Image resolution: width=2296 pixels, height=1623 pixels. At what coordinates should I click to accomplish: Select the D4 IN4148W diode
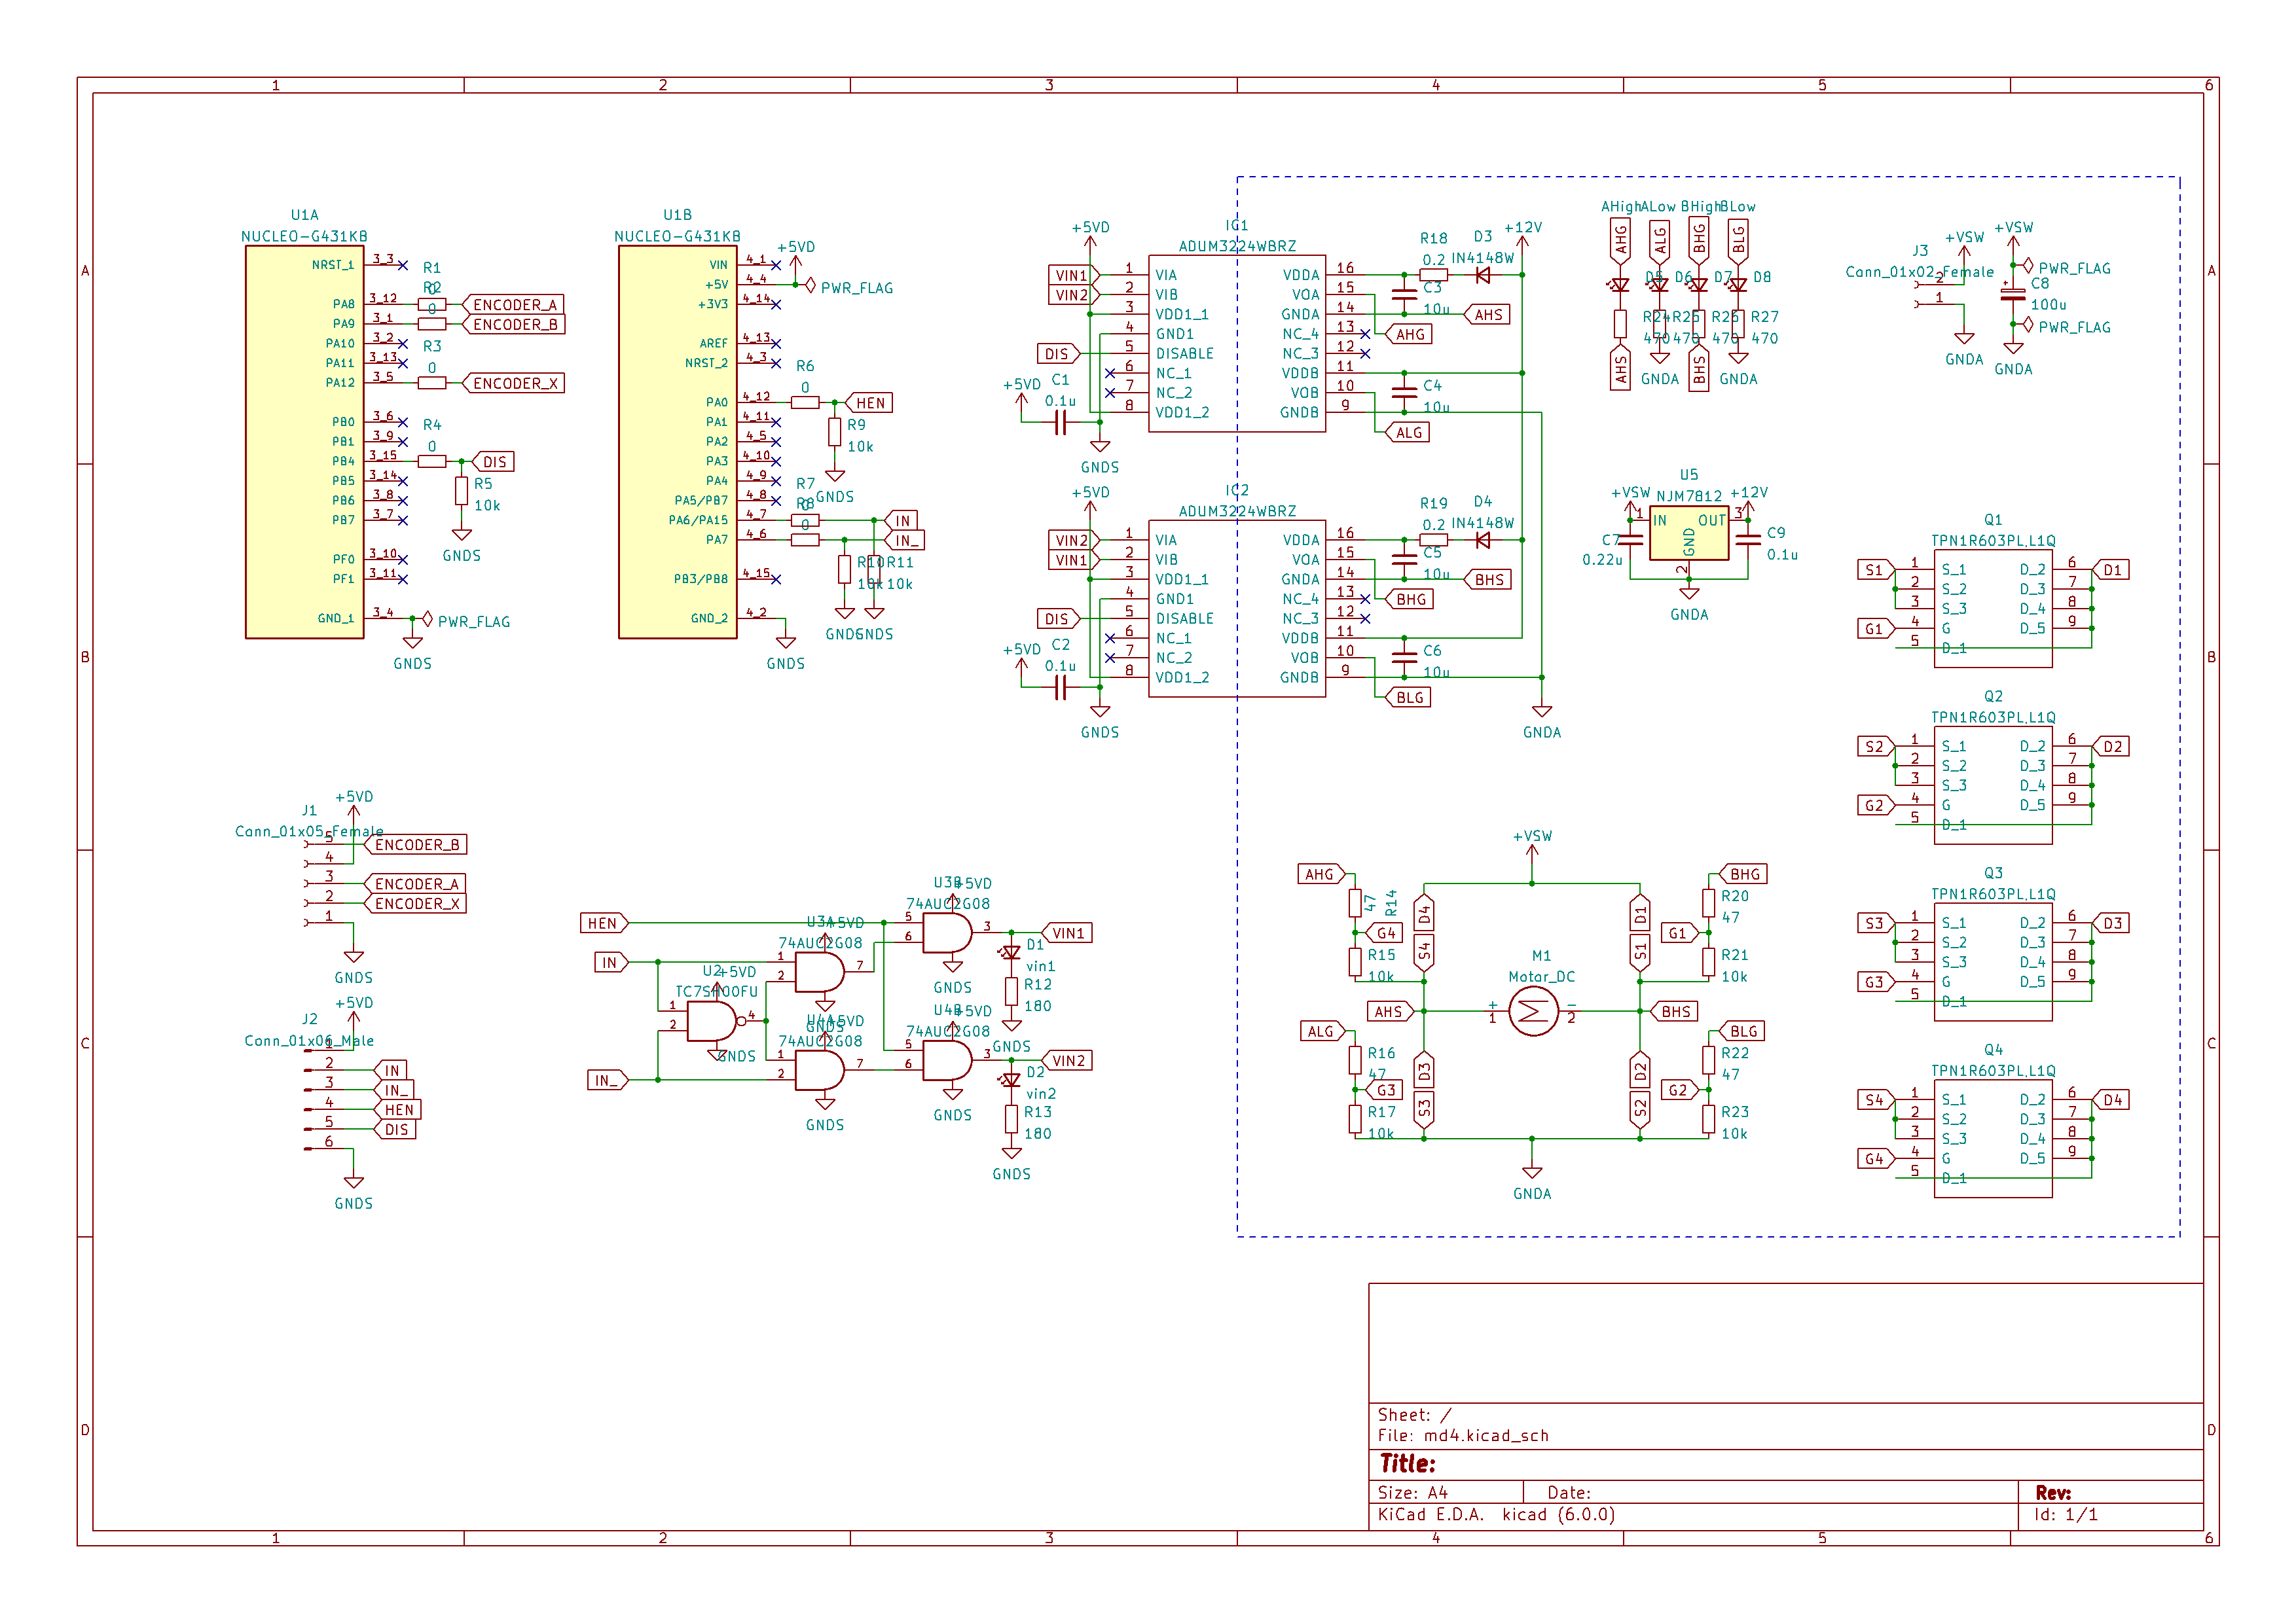tap(1483, 540)
